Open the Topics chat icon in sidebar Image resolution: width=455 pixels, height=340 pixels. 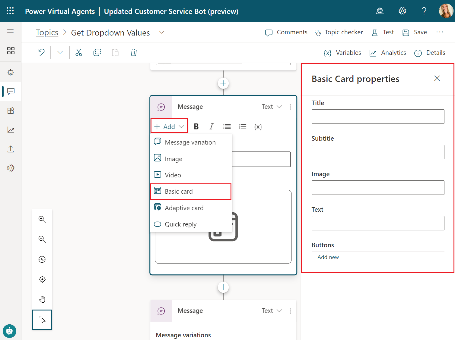point(11,91)
